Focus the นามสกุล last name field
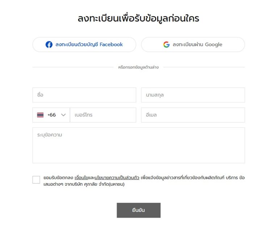This screenshot has height=229, width=278. (193, 95)
